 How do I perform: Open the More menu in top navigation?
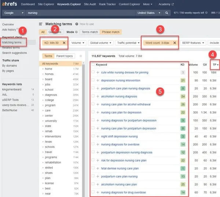click(148, 4)
